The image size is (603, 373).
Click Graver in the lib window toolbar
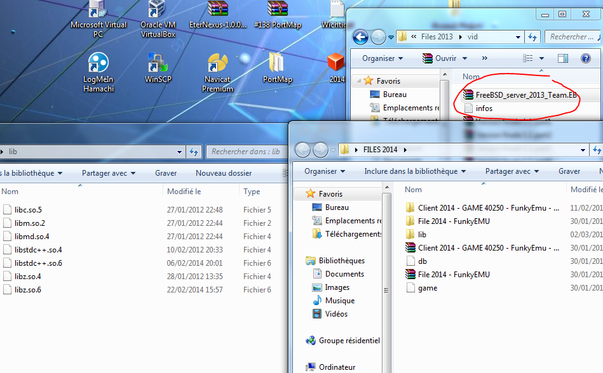166,173
